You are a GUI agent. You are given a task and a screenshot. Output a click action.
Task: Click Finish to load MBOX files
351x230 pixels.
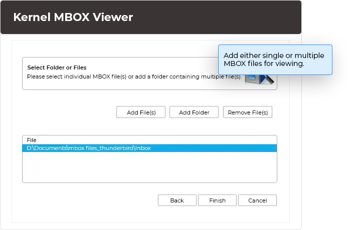click(217, 200)
